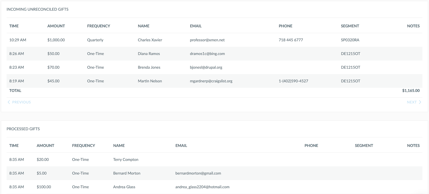Select the Martin Nelson name cell
The image size is (429, 194).
150,81
